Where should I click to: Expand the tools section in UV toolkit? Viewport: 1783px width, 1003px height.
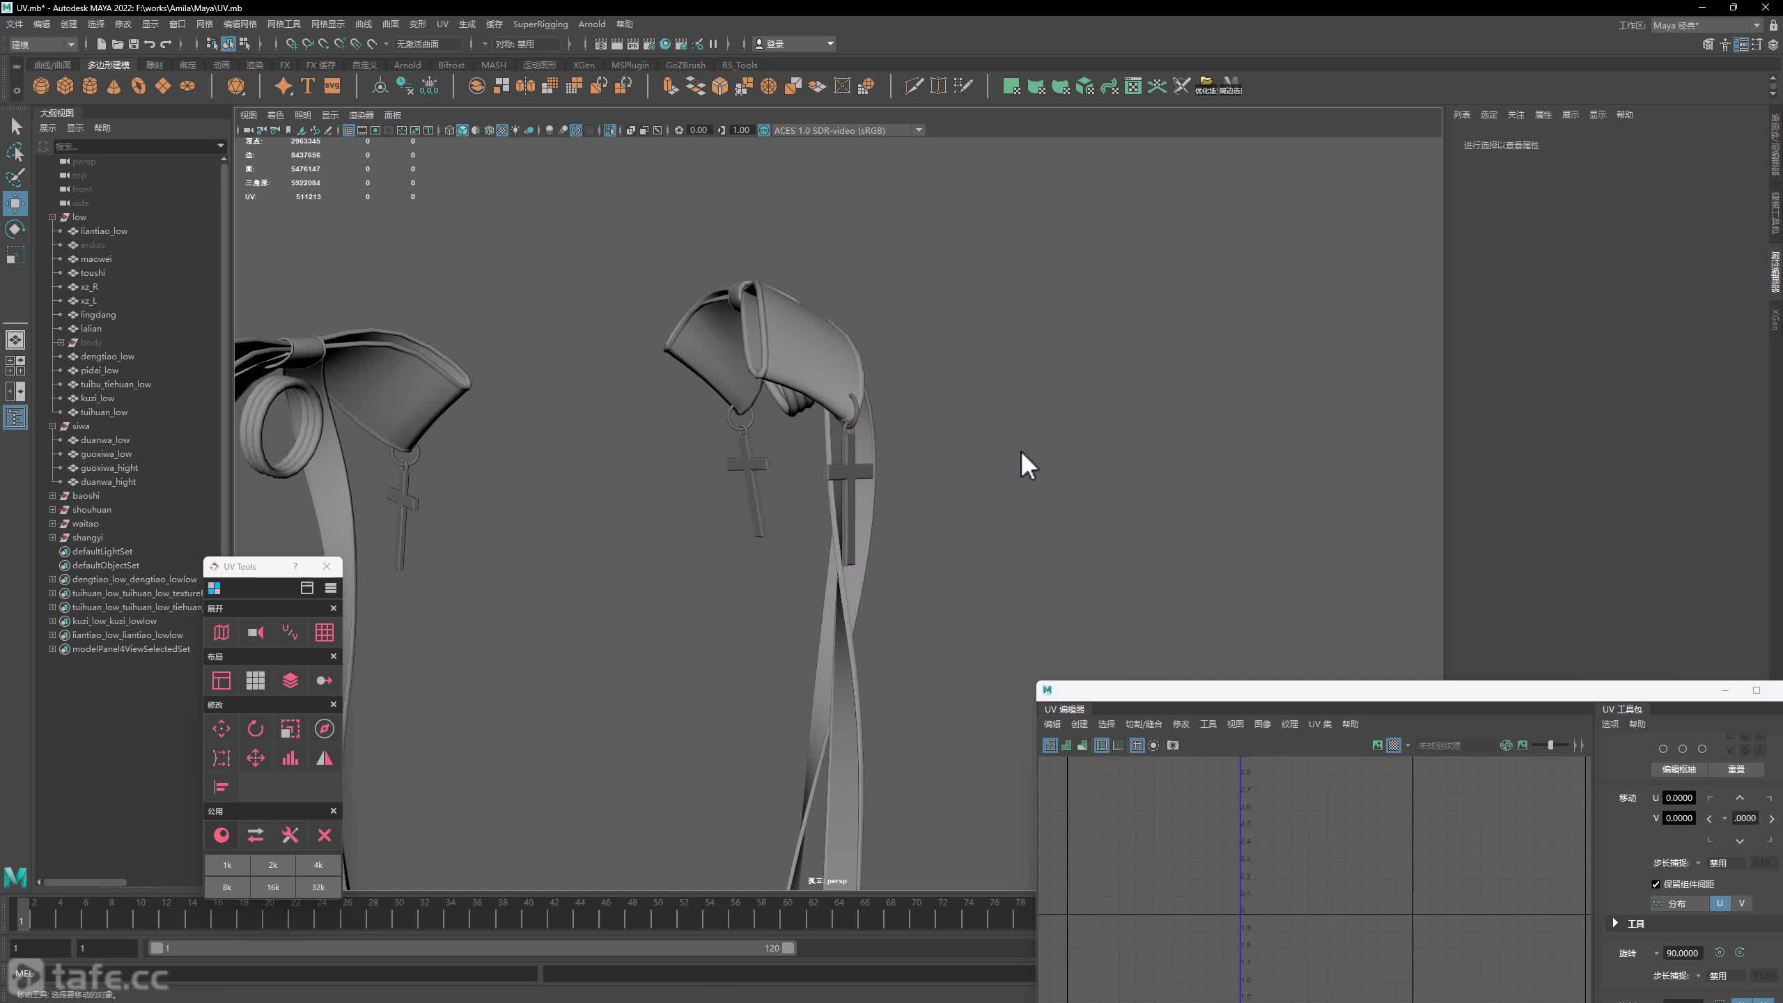(1615, 923)
